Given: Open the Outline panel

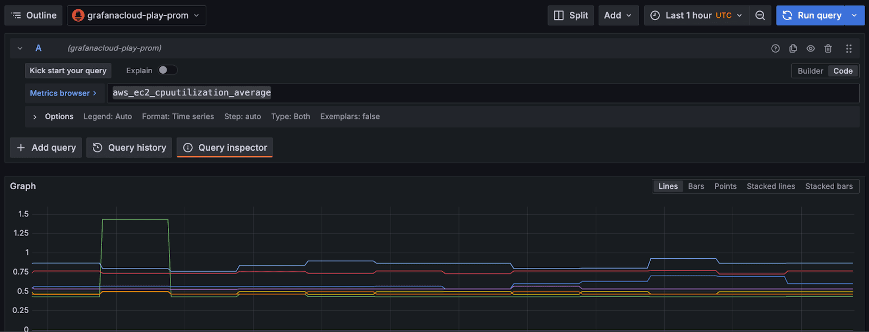Looking at the screenshot, I should [x=33, y=15].
